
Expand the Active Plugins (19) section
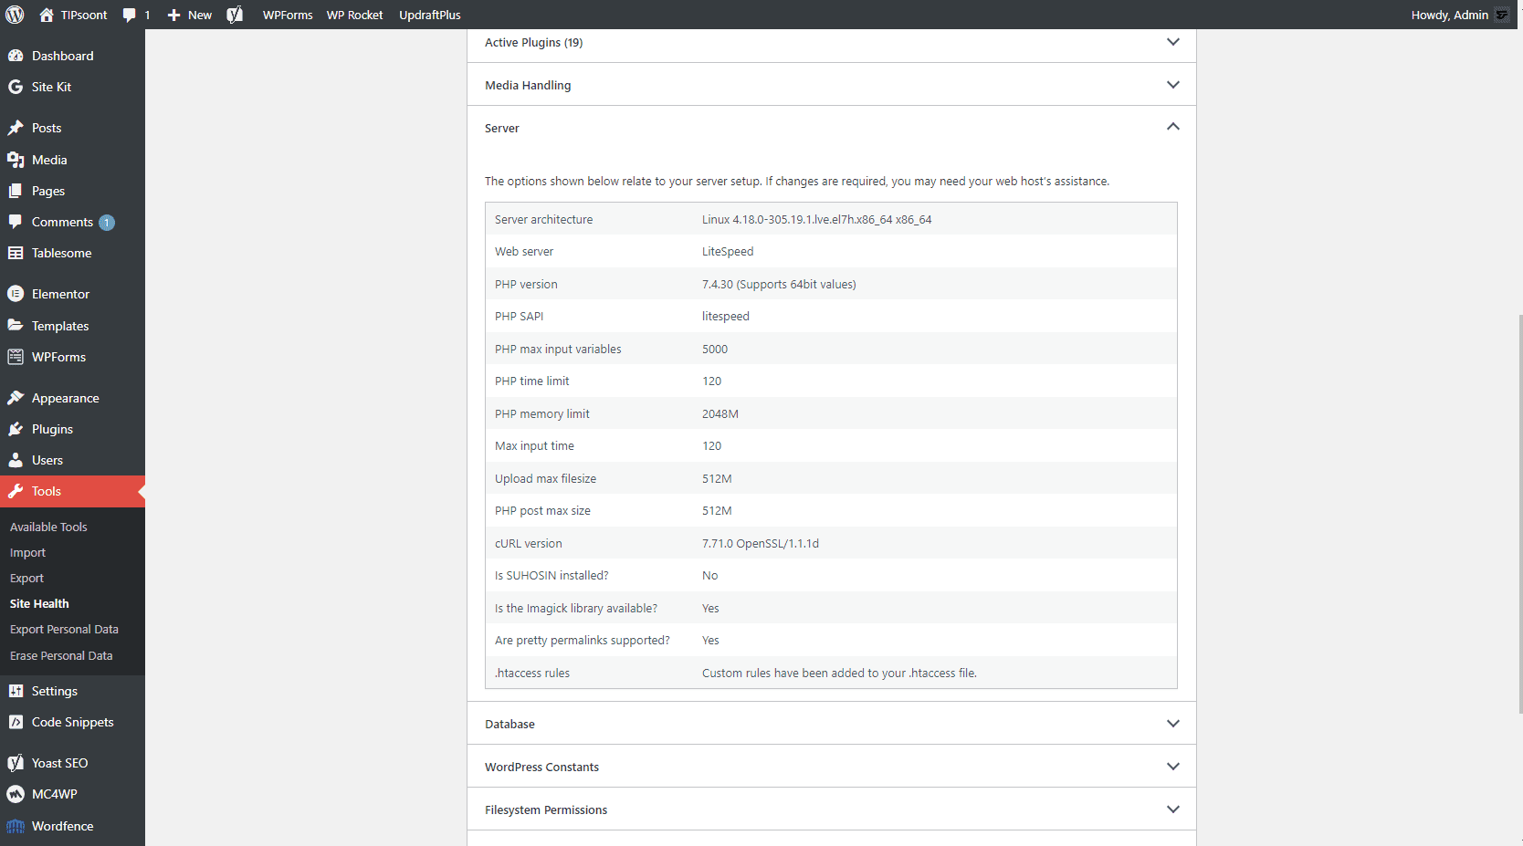coord(831,42)
